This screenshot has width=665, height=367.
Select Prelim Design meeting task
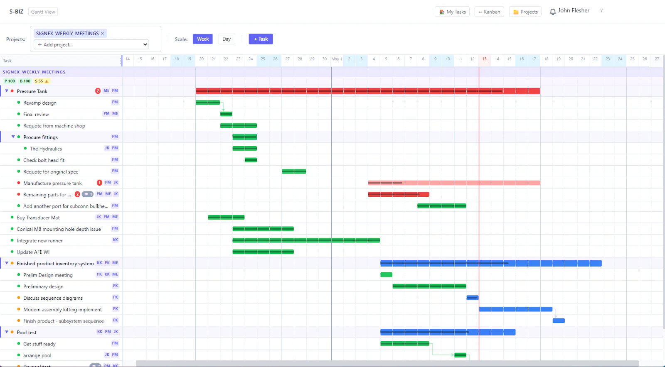(x=48, y=275)
